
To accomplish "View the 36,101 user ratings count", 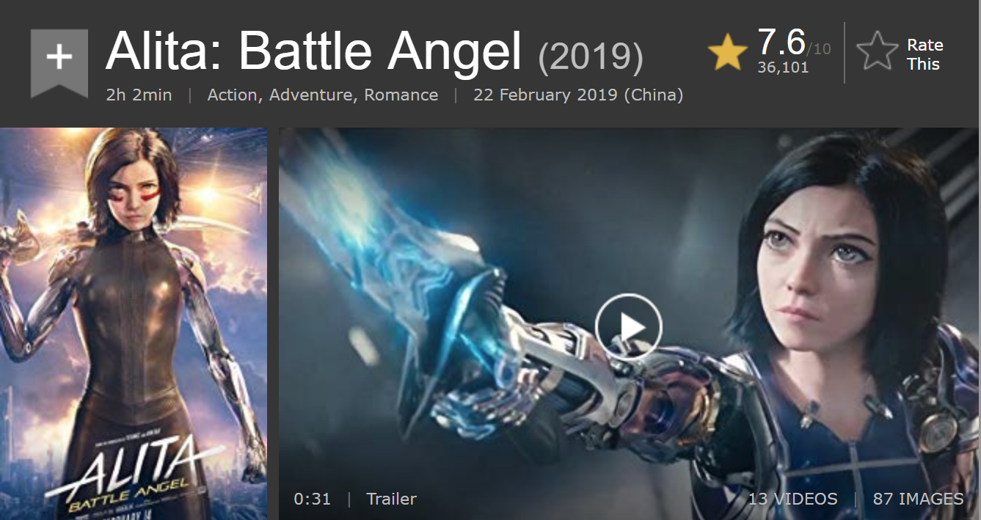I will pyautogui.click(x=783, y=67).
